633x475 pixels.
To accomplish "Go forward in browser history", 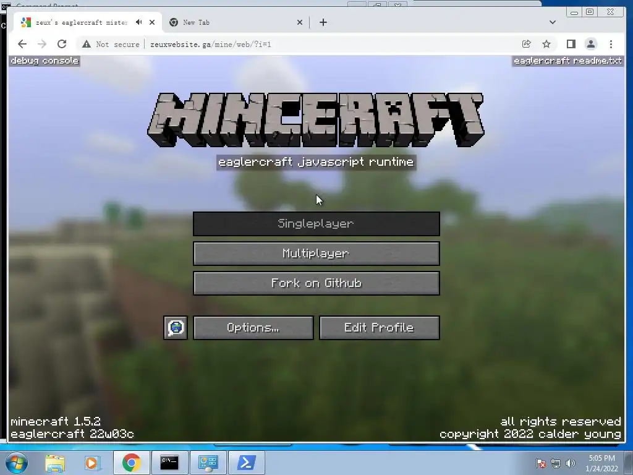I will tap(42, 44).
